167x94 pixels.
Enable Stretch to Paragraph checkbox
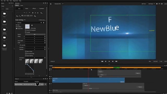(x=26, y=30)
